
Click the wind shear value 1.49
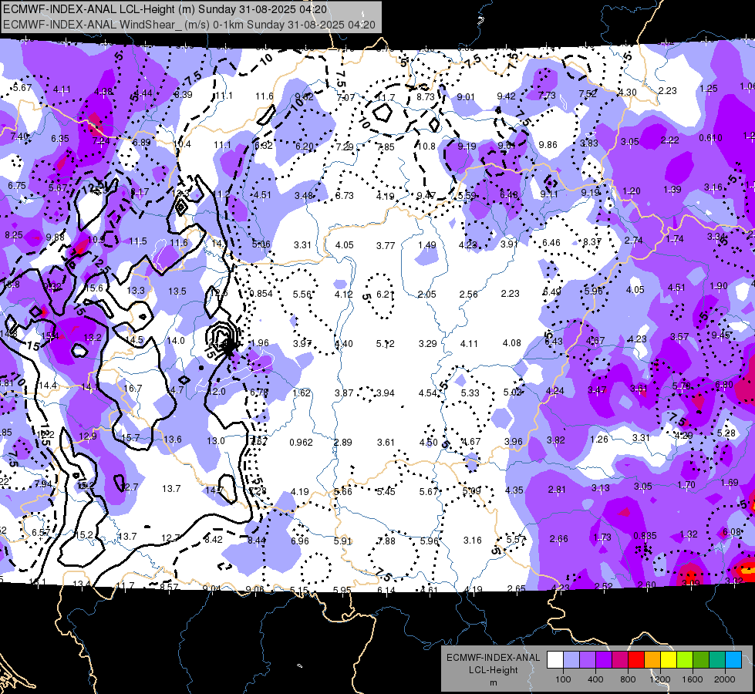click(427, 245)
